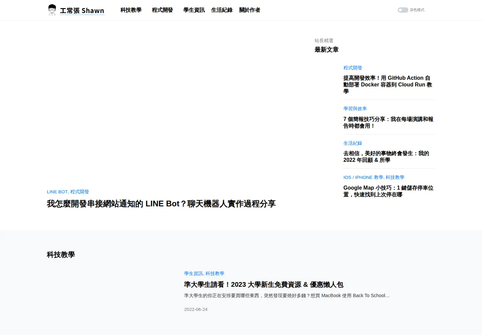The image size is (482, 335).
Task: Open the 程式開發 navigation menu
Action: [162, 10]
